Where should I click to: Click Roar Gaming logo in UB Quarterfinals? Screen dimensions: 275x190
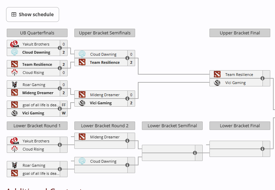15,85
